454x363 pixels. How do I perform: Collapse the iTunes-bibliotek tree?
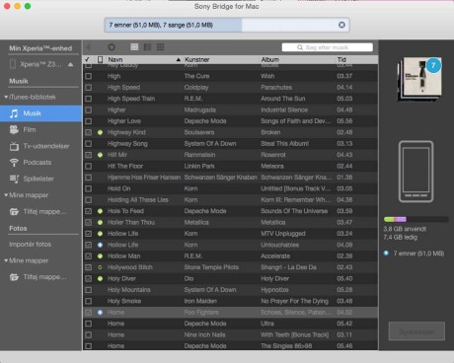(x=6, y=98)
